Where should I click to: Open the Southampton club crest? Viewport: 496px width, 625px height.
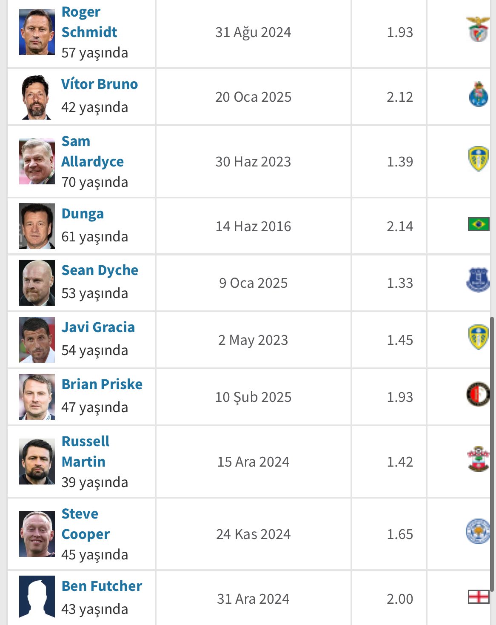(479, 459)
